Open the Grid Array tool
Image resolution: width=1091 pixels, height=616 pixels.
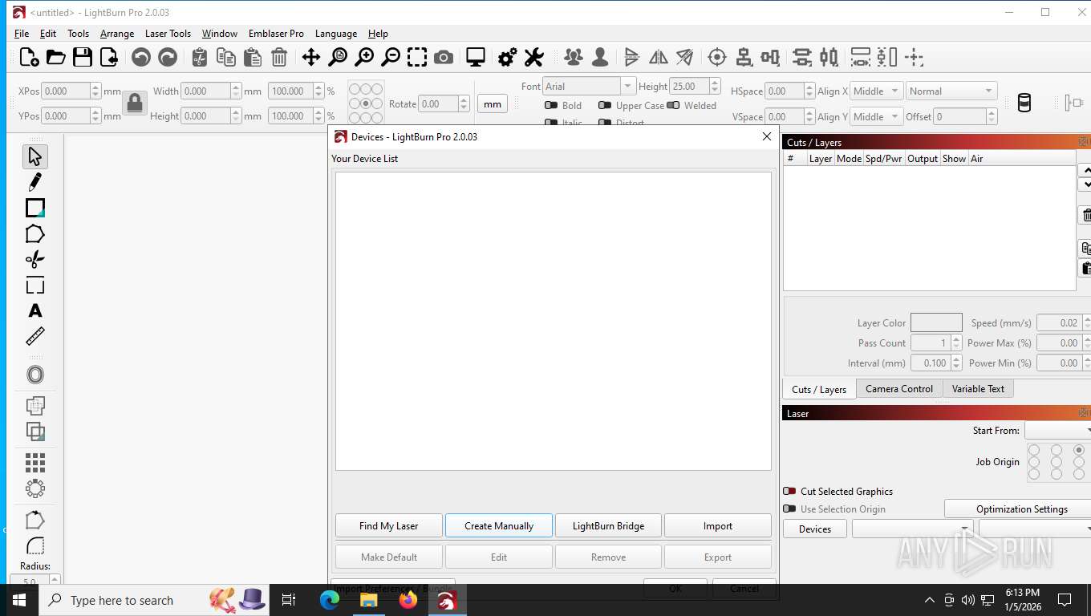pyautogui.click(x=34, y=463)
